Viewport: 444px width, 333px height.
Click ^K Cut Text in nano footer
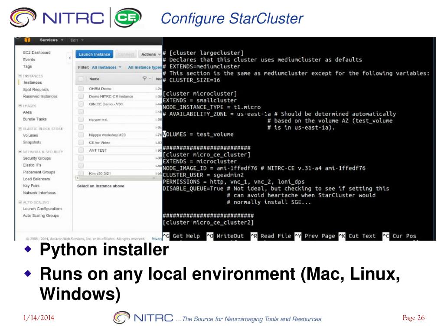tap(357, 235)
